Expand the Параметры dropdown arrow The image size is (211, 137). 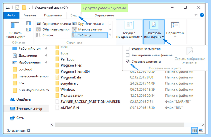pyautogui.click(x=175, y=36)
